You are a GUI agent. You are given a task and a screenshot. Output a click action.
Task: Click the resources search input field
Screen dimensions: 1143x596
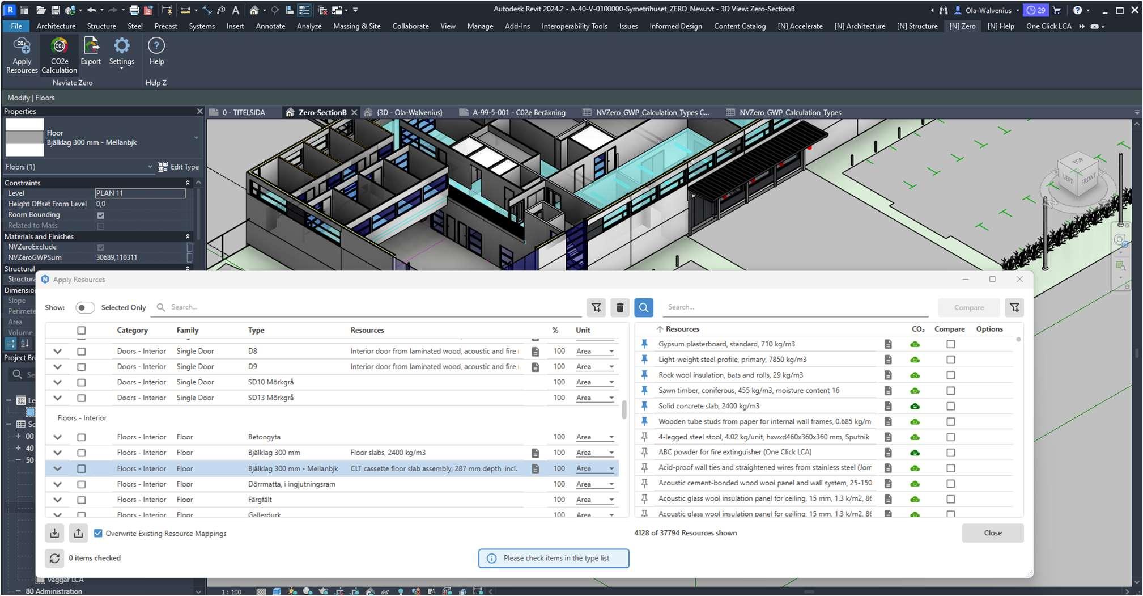pos(793,307)
